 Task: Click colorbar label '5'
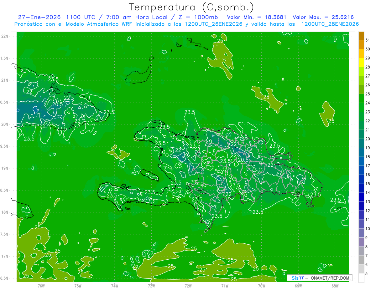point(367,273)
